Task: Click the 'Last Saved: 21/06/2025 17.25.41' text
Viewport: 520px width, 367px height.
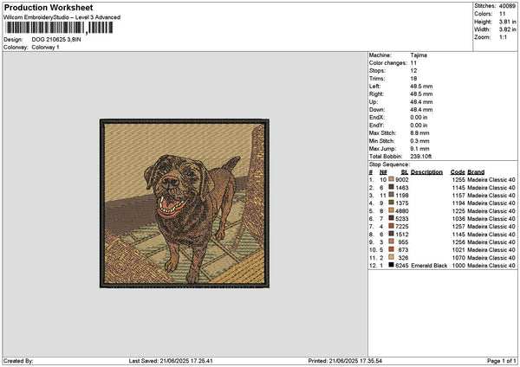Action: pos(171,361)
